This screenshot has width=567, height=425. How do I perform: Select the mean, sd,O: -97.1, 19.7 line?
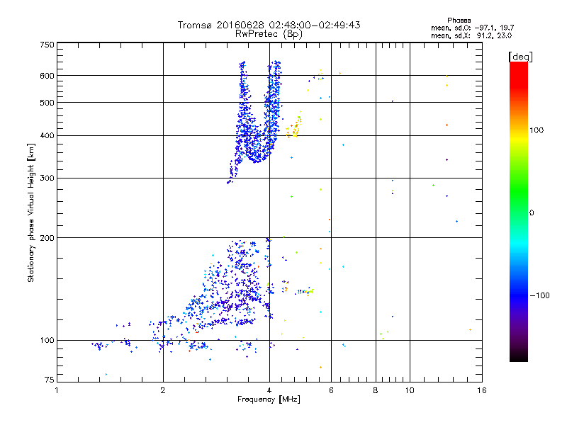472,28
